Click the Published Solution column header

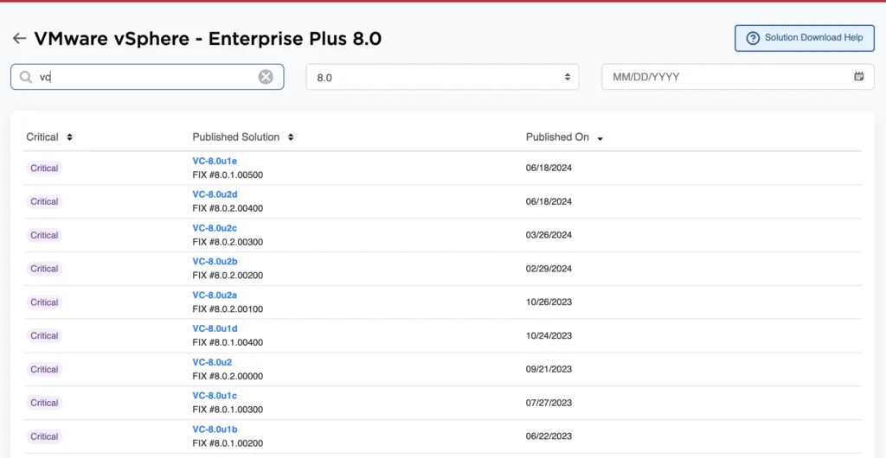point(235,137)
